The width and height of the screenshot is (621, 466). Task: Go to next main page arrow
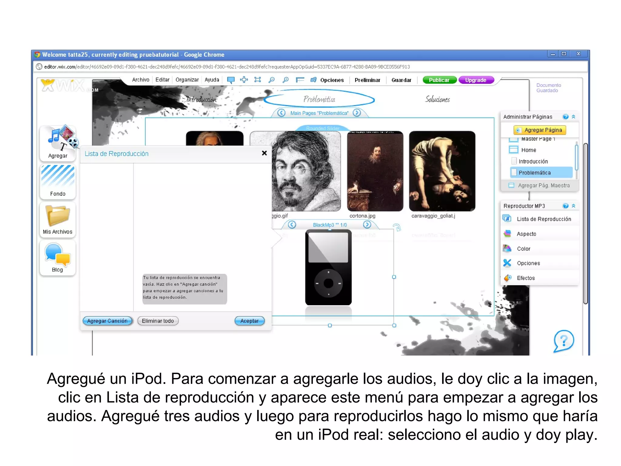click(357, 113)
